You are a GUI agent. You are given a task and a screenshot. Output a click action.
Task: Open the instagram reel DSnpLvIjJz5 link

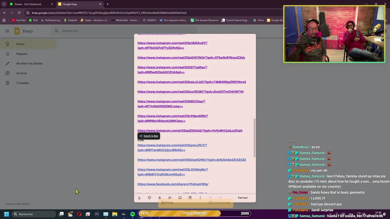click(x=192, y=82)
